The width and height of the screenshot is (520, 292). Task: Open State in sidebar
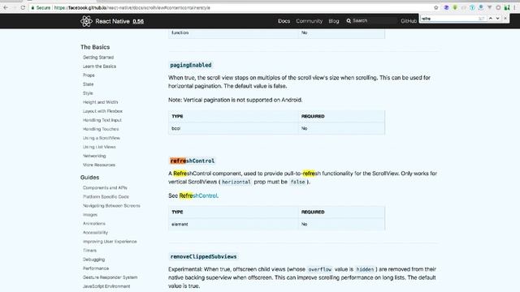[x=89, y=84]
